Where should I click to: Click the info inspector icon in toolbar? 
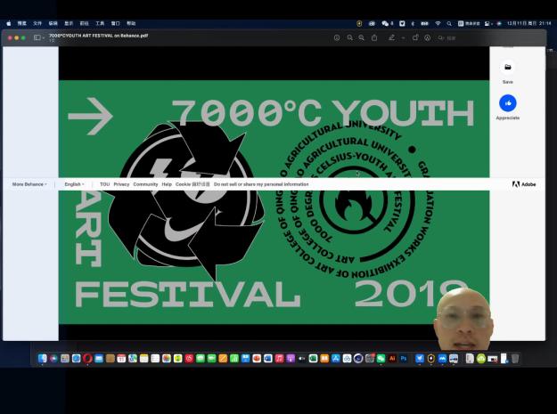(x=337, y=37)
